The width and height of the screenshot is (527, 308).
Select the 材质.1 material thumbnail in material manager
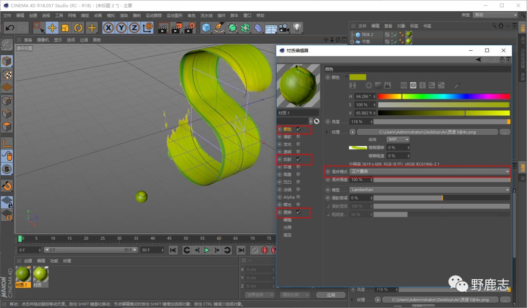[x=23, y=277]
